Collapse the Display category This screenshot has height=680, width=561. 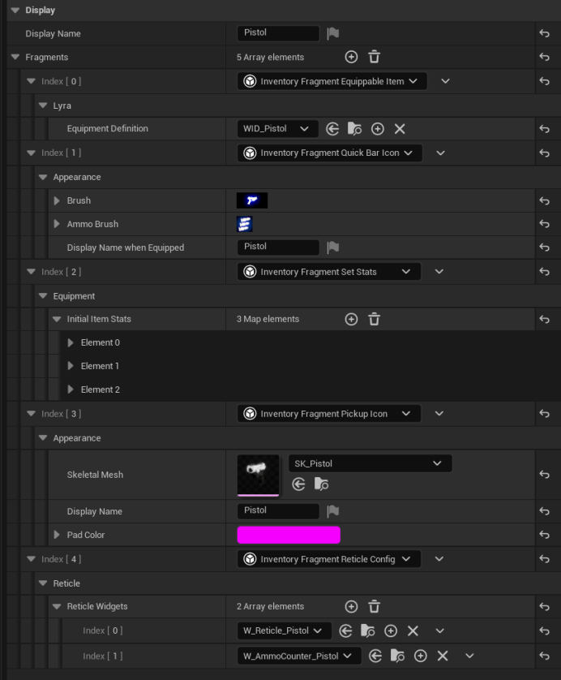(x=15, y=10)
